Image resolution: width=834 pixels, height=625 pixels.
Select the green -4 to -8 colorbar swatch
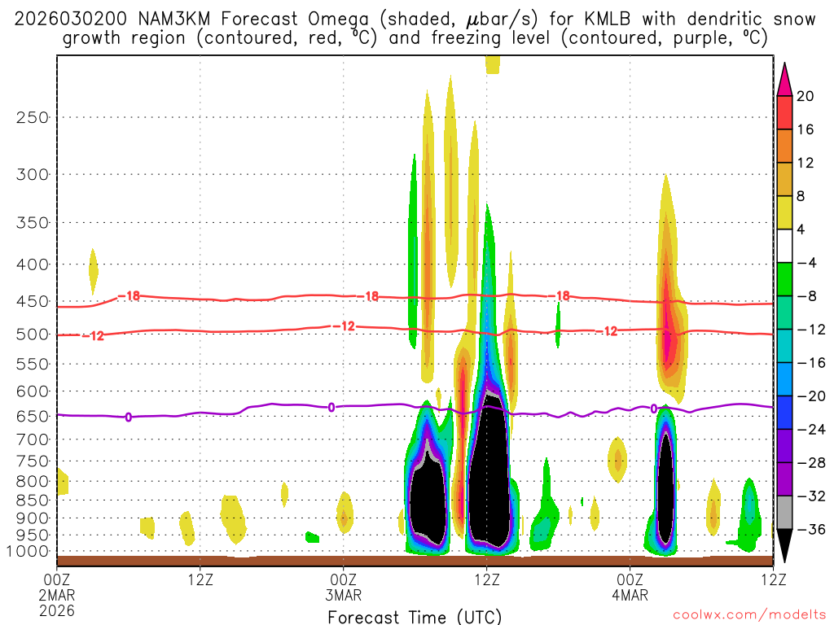[x=784, y=280]
